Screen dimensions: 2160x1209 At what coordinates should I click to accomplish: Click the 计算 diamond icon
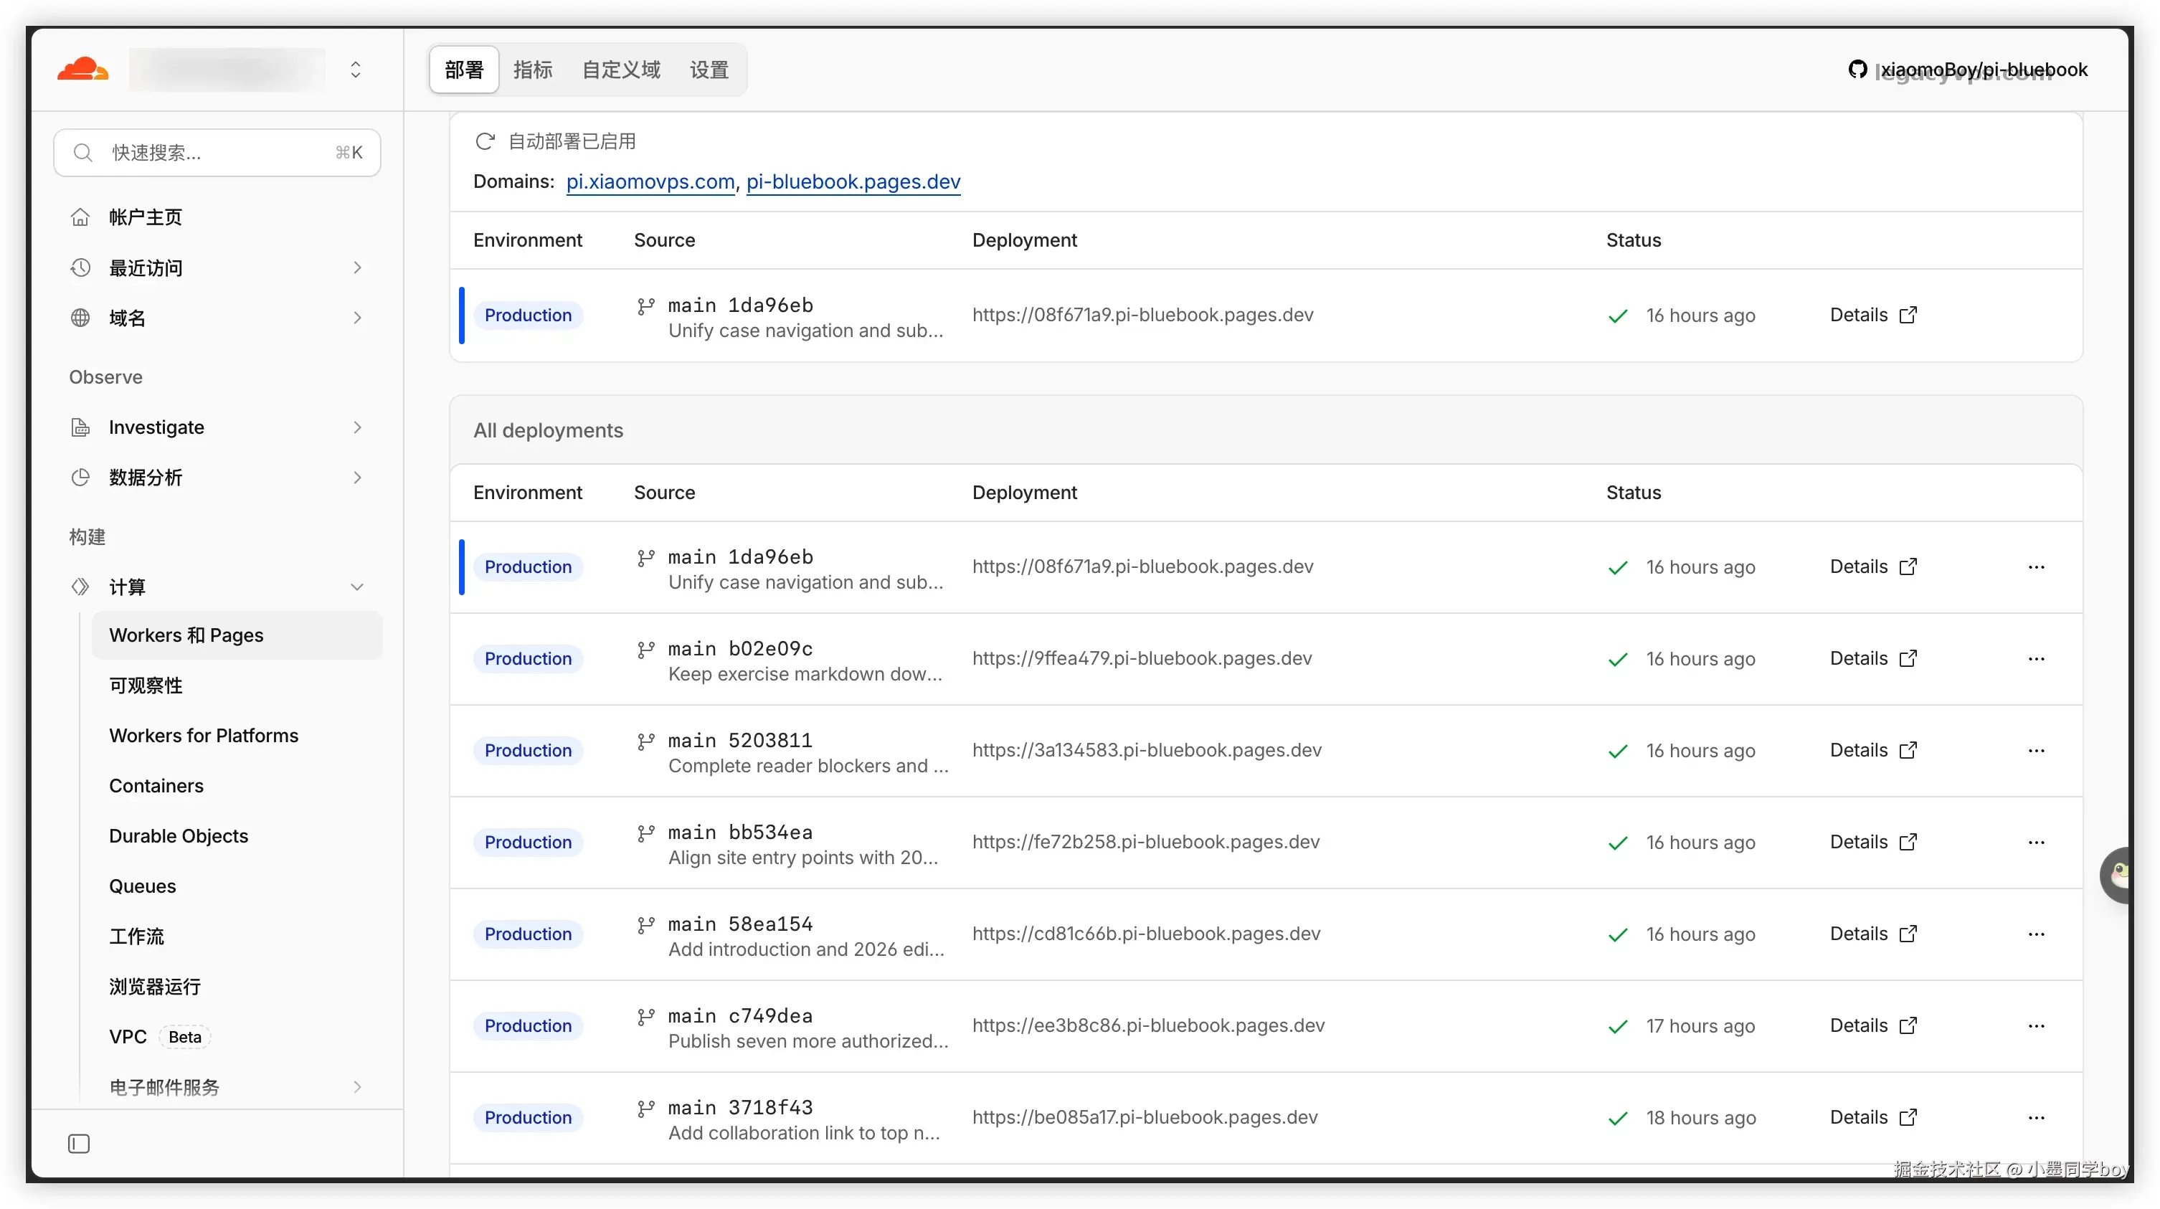point(80,587)
